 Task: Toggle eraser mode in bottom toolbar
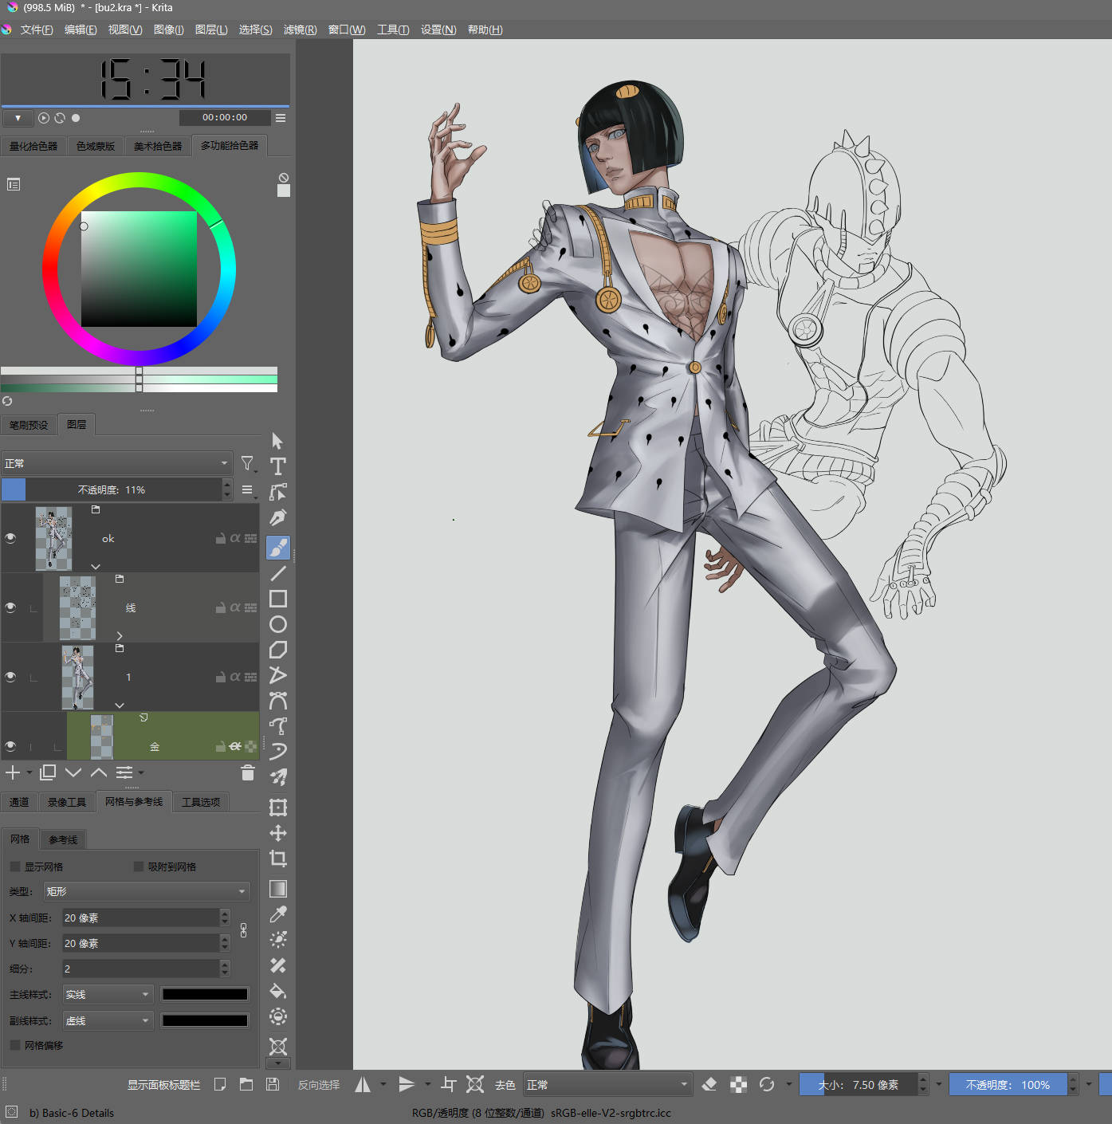pos(709,1084)
